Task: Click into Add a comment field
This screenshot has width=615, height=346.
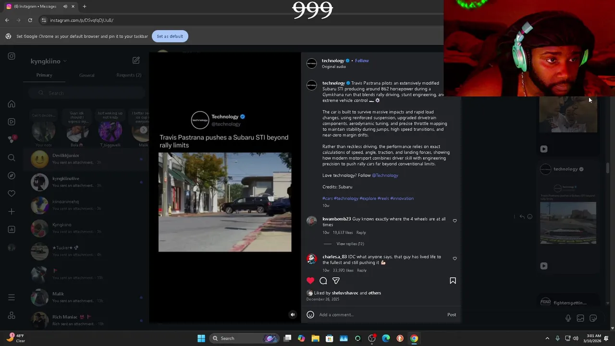Action: 380,315
